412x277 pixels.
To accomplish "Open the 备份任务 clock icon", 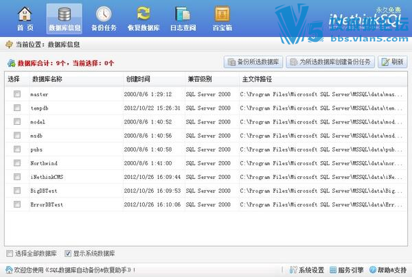I will tap(104, 14).
